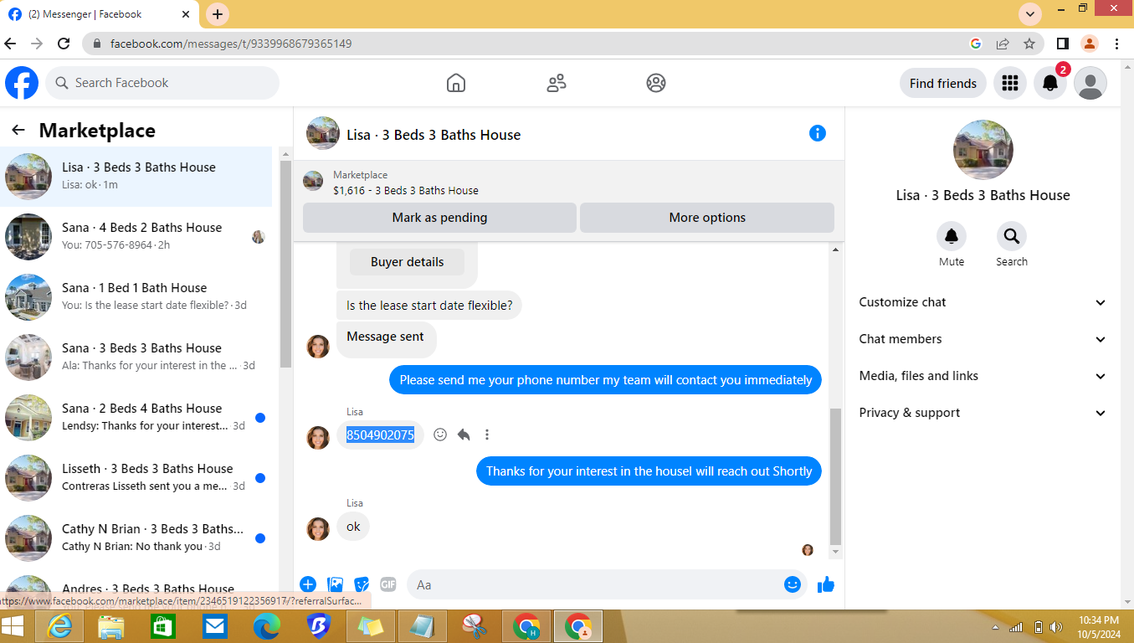
Task: Click the chat messages vertical scrollbar
Action: (835, 476)
